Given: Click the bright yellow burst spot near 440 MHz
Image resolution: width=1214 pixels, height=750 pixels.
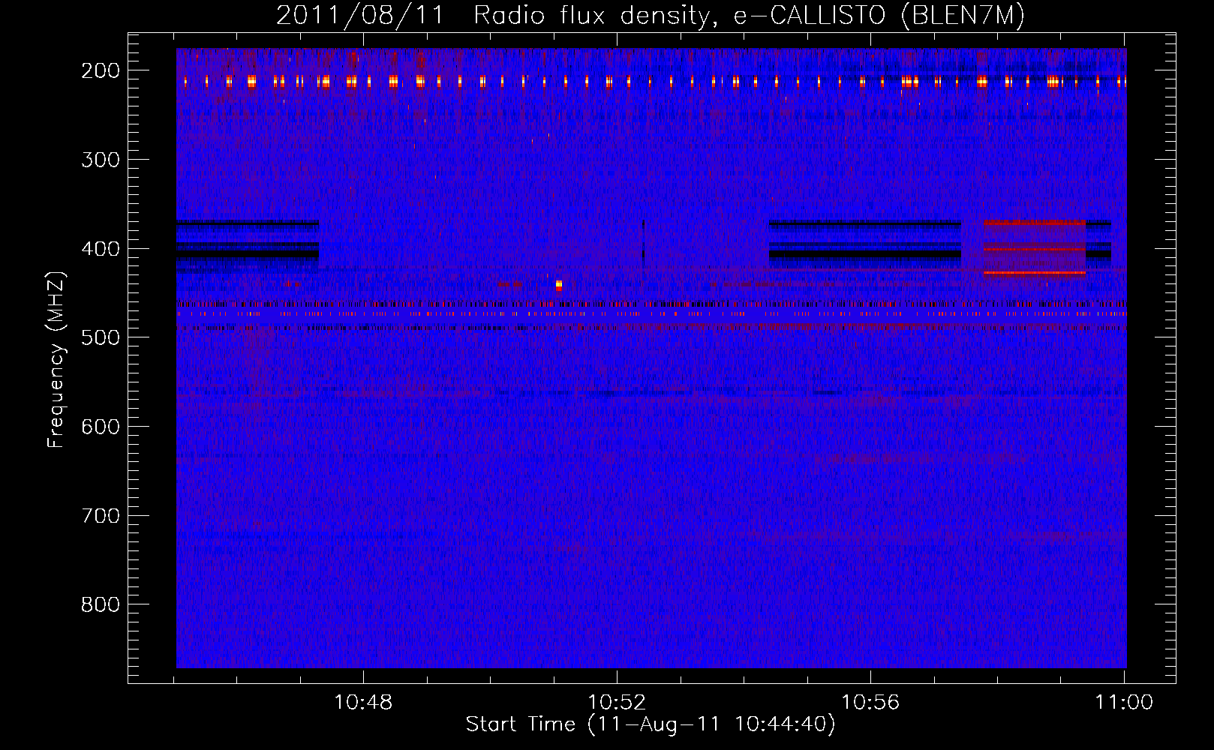Looking at the screenshot, I should tap(559, 285).
